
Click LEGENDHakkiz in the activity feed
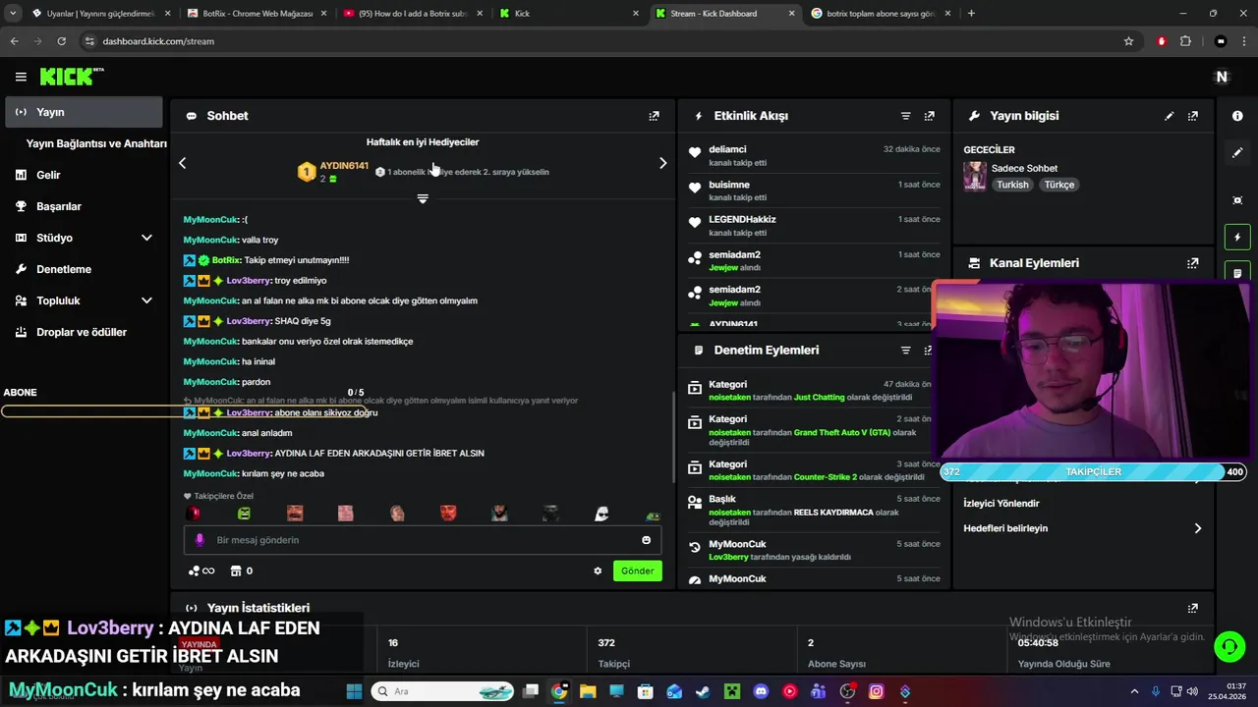[x=742, y=219]
